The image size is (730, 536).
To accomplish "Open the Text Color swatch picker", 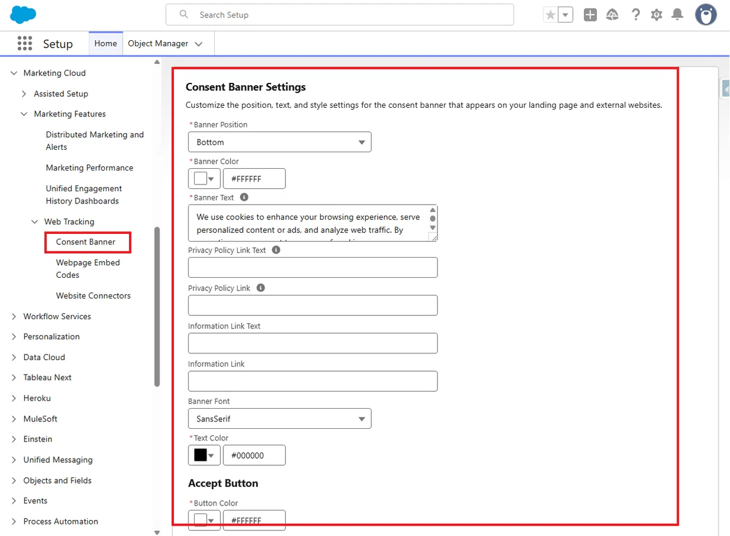I will click(x=204, y=455).
